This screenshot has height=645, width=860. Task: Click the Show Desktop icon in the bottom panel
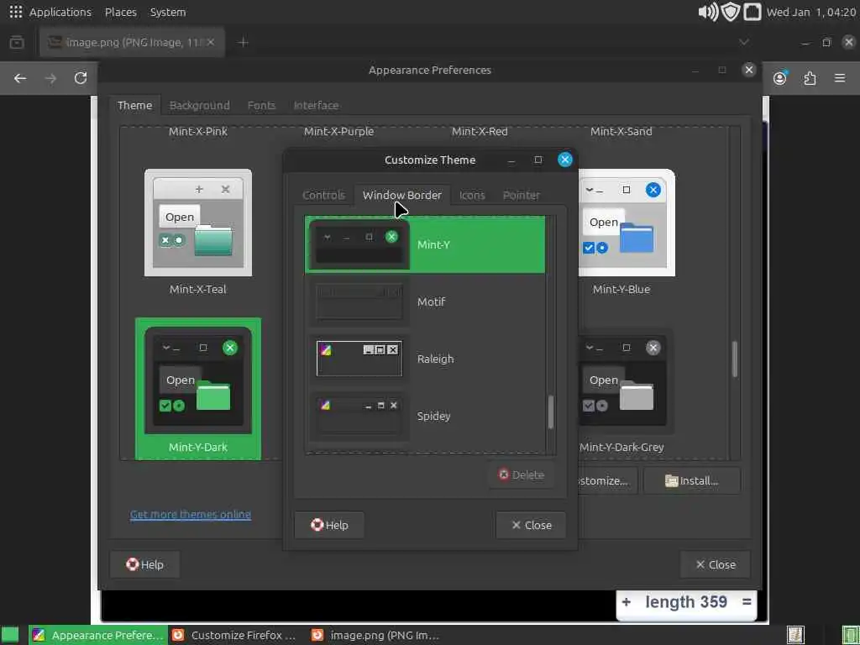coord(10,635)
